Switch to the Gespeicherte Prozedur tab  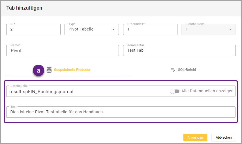(x=72, y=70)
